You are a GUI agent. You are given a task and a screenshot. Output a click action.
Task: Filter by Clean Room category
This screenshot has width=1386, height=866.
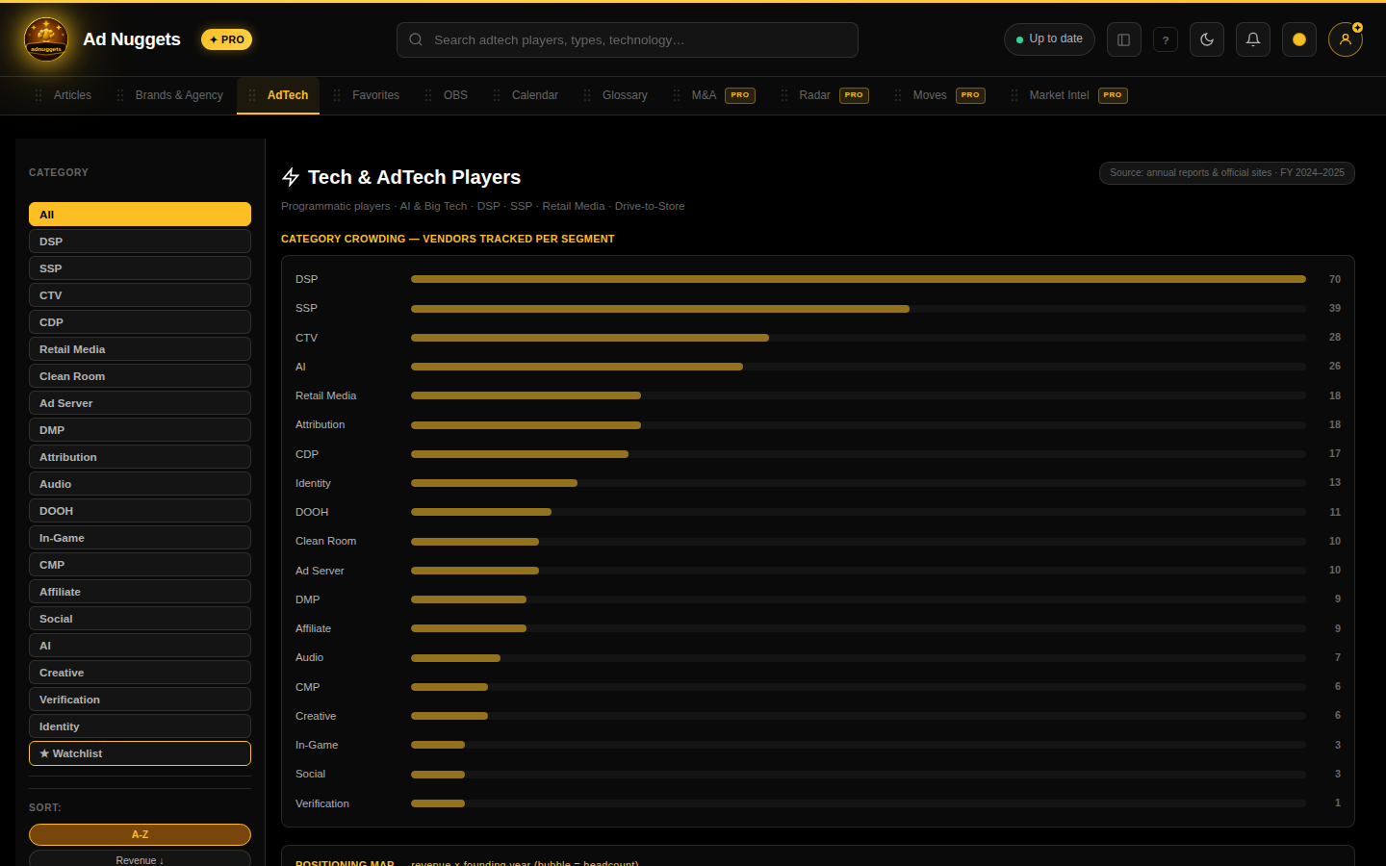coord(140,376)
